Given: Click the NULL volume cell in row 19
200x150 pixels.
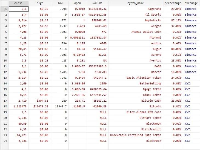Looking at the screenshot, I should [98, 112].
